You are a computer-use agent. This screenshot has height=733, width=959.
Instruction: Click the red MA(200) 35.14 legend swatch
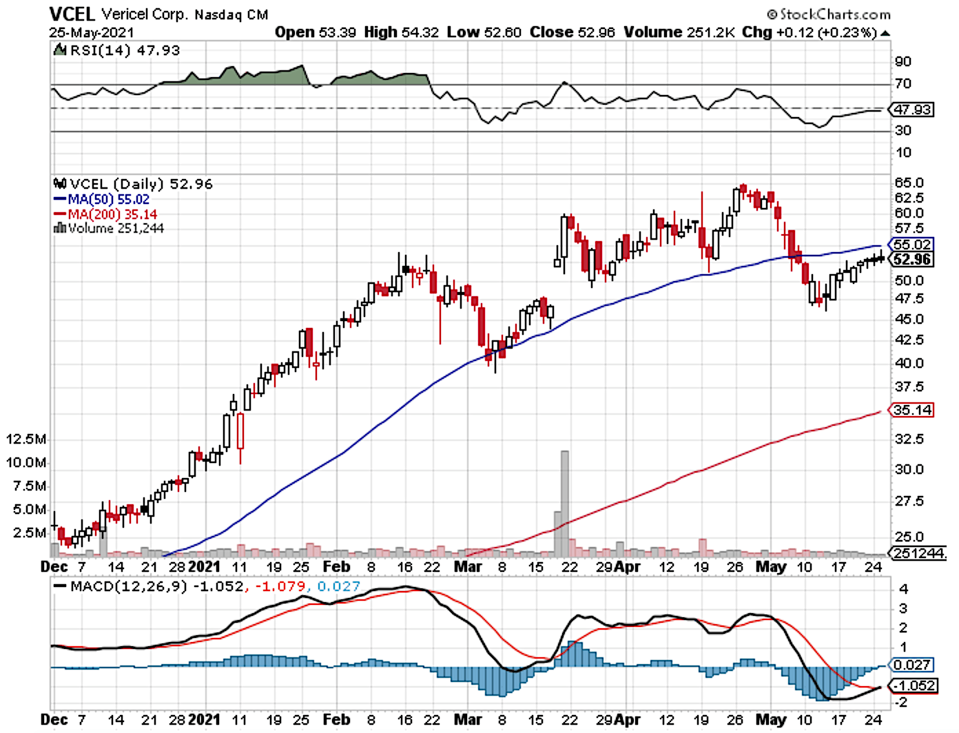60,214
